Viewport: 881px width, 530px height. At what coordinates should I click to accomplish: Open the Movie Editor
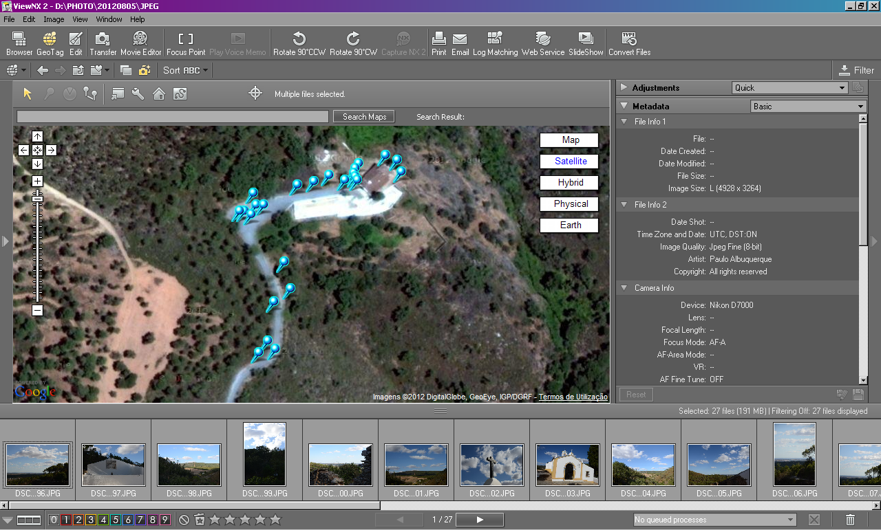[141, 43]
